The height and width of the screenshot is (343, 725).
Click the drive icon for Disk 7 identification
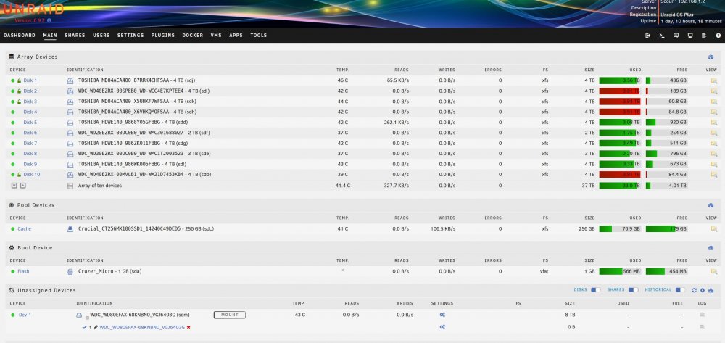pos(70,144)
